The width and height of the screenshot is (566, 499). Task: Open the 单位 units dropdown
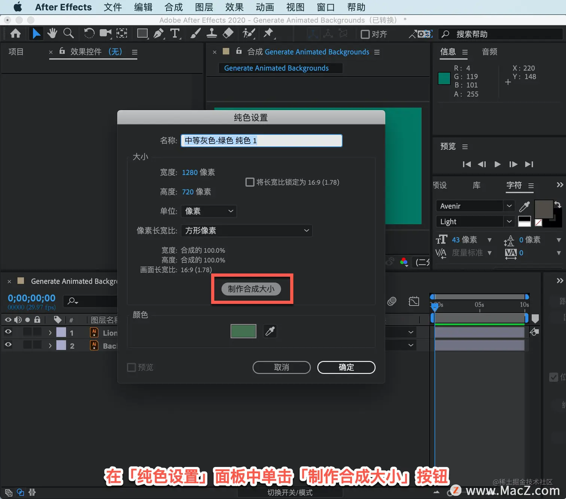[209, 211]
